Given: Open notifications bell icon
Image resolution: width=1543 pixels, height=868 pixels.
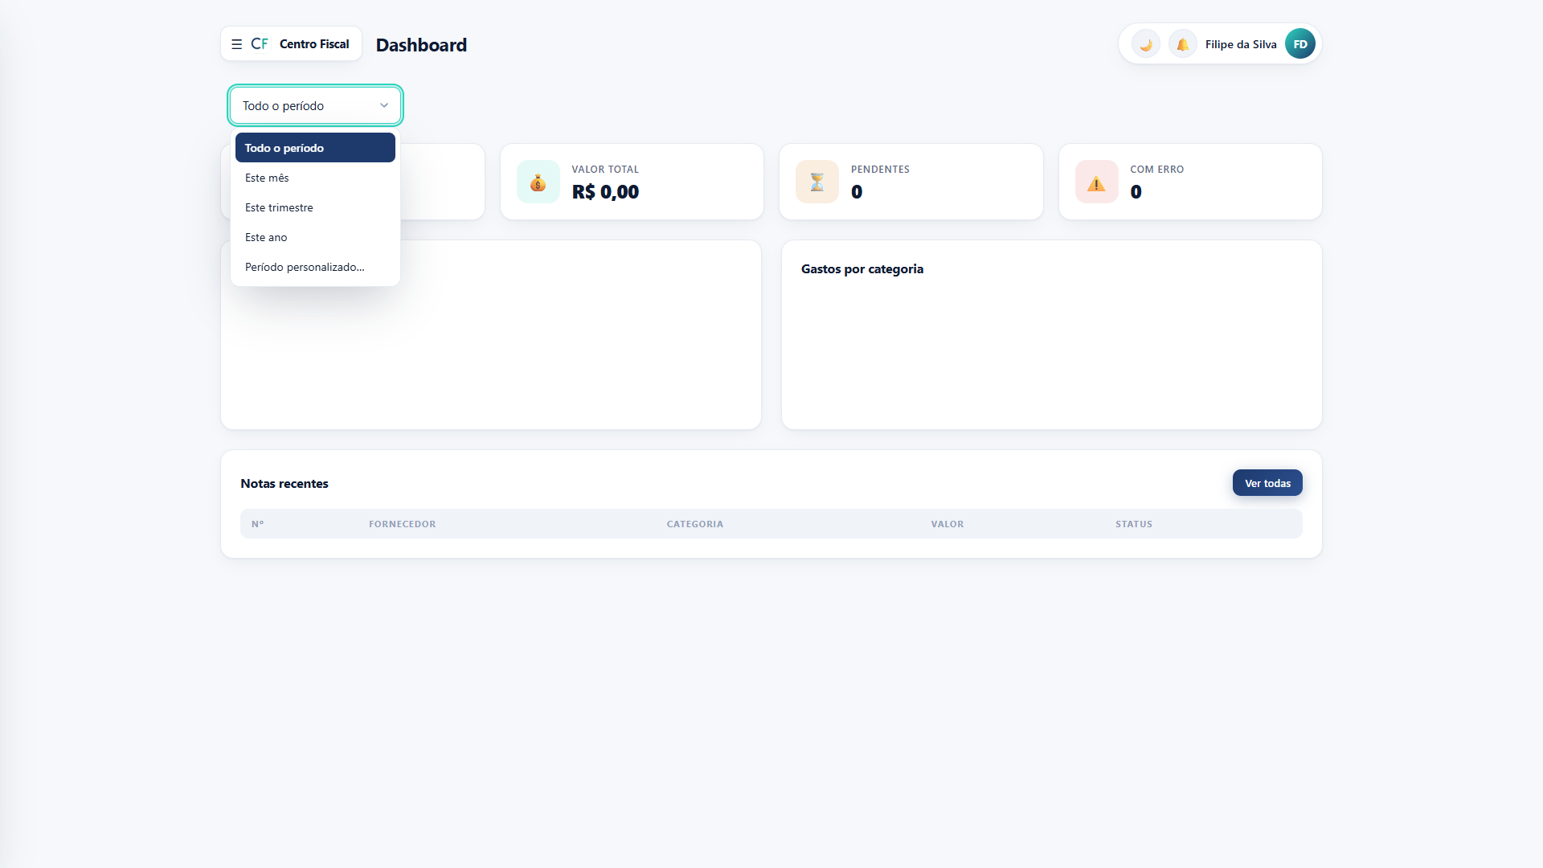Looking at the screenshot, I should [1183, 44].
